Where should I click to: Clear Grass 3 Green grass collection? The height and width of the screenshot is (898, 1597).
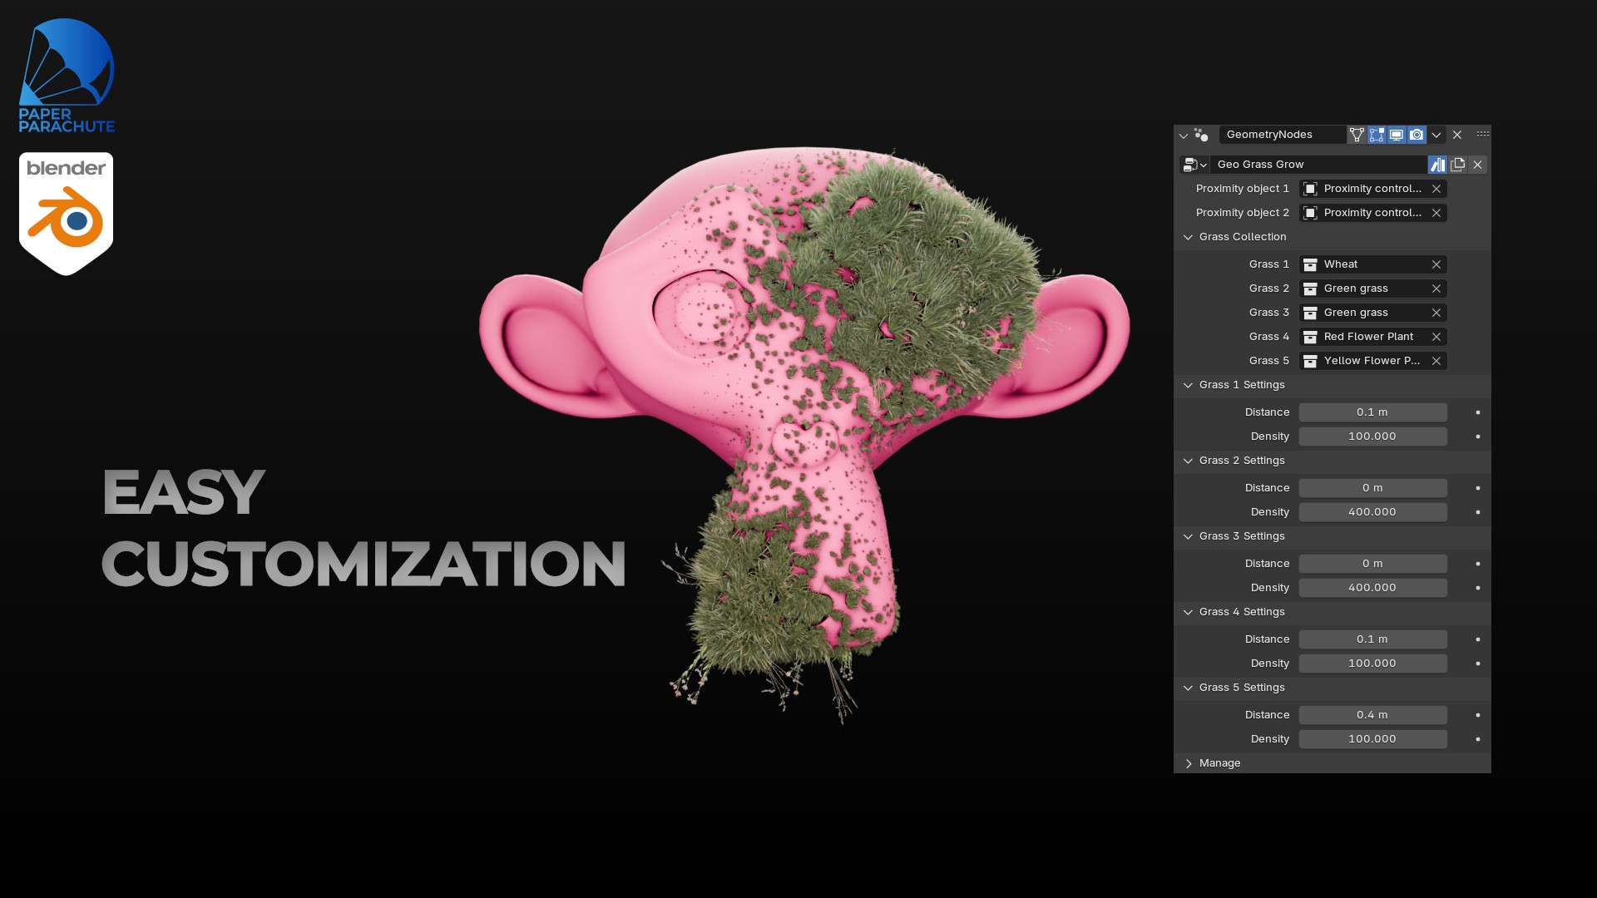click(1436, 313)
